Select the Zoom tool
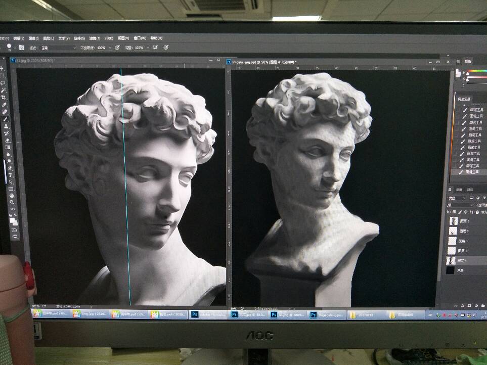Image resolution: width=487 pixels, height=365 pixels. click(12, 202)
